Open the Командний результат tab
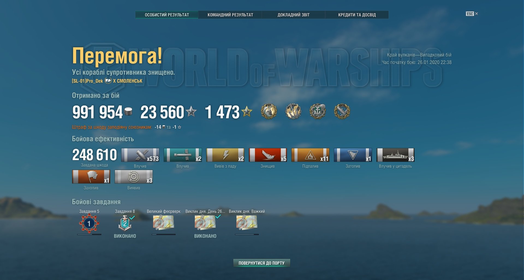 230,15
